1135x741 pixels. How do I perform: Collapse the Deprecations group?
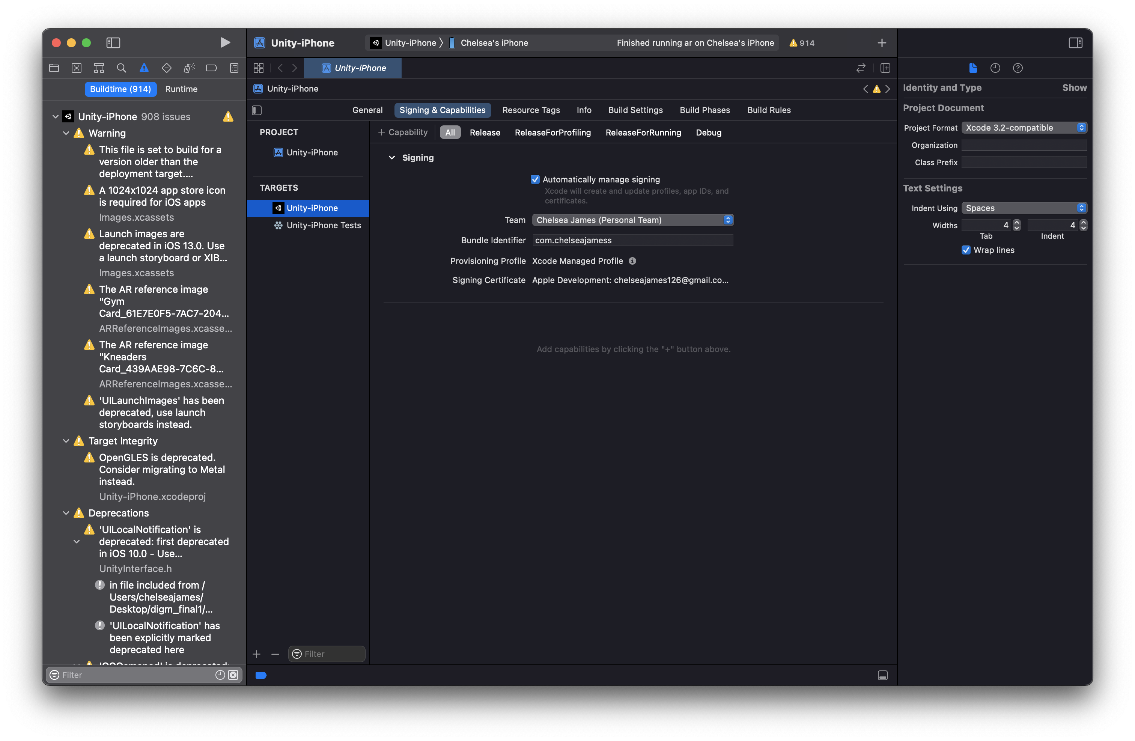(x=66, y=513)
